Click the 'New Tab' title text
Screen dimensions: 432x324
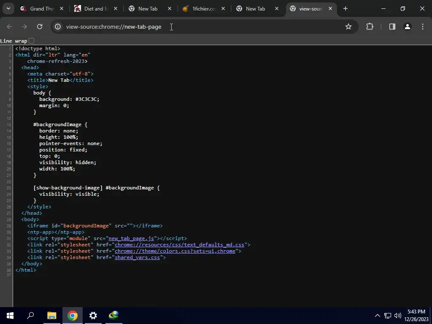[59, 80]
